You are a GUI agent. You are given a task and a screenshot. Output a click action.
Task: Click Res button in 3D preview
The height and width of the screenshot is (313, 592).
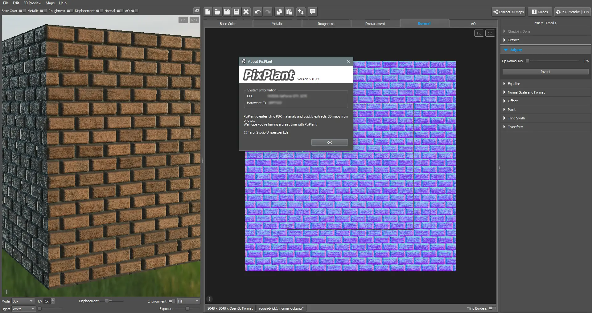[194, 20]
